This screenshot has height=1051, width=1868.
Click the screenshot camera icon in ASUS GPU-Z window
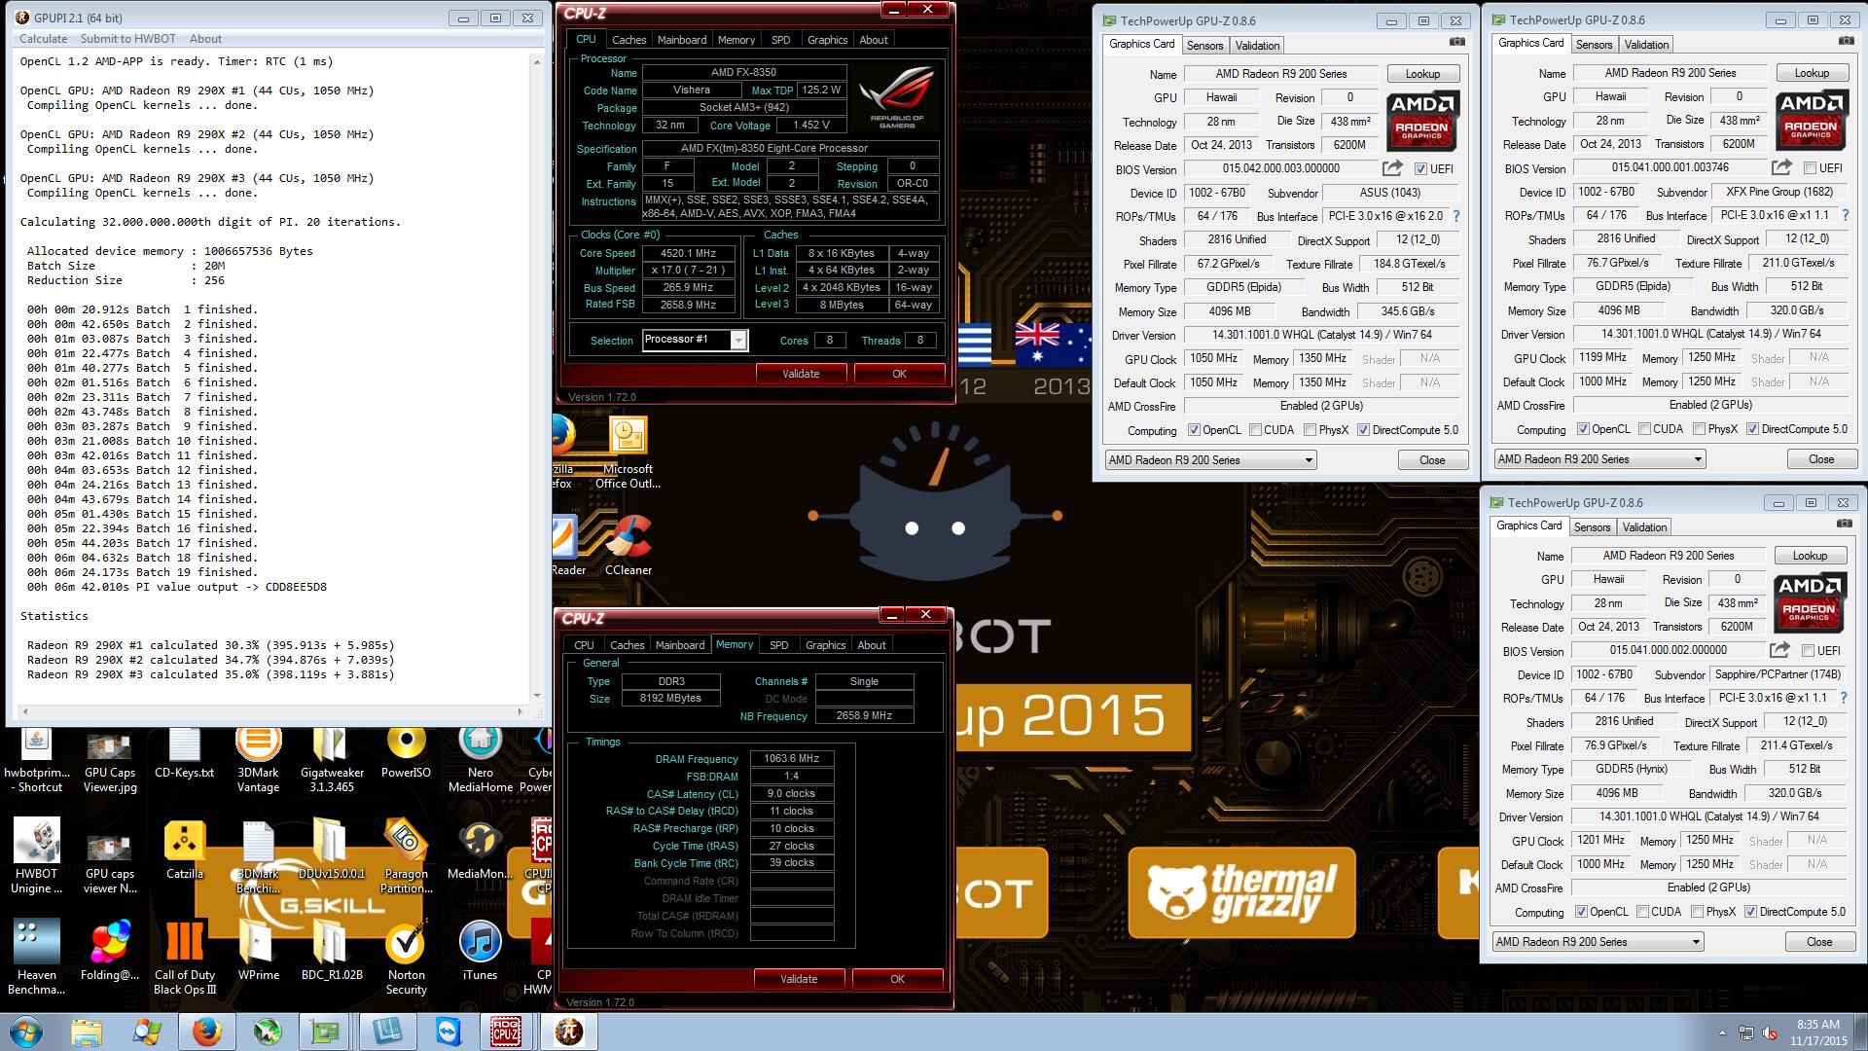1456,42
